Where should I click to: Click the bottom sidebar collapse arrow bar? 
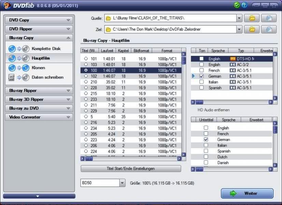click(x=39, y=196)
